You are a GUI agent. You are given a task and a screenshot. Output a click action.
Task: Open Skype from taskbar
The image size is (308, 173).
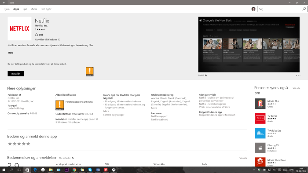90,169
